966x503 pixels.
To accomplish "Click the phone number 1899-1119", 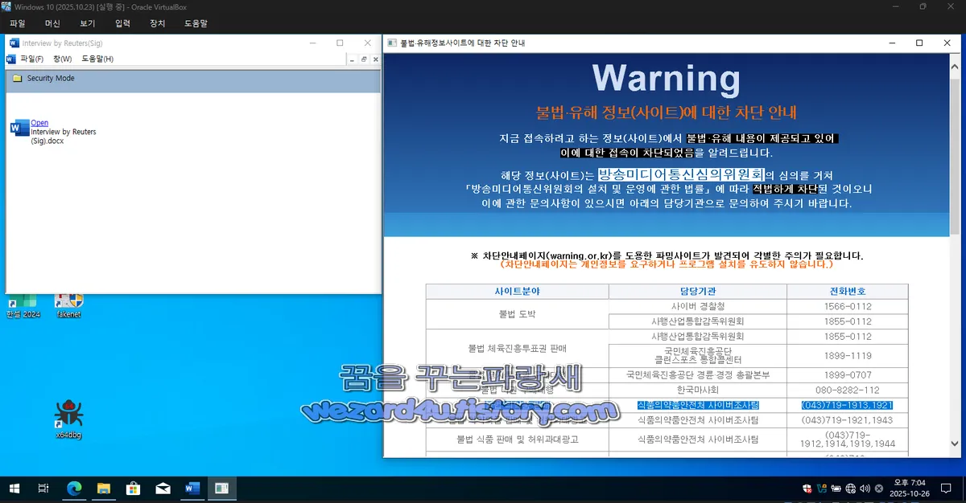I will click(848, 355).
